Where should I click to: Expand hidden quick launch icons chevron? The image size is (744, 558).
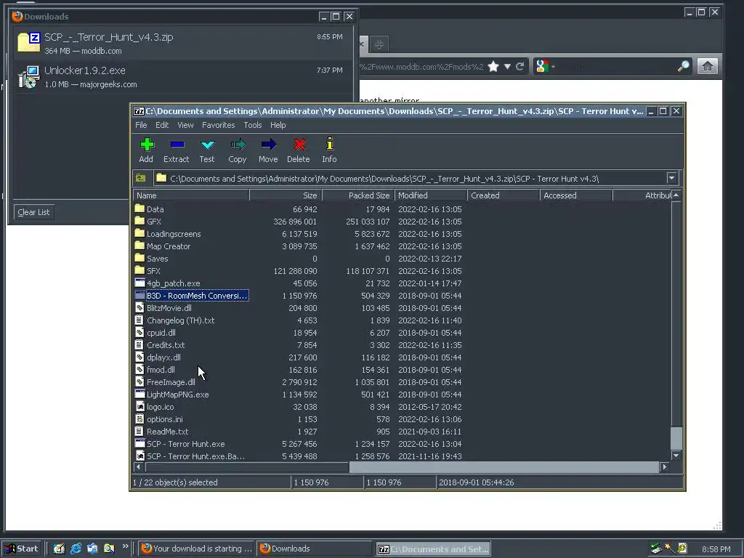pyautogui.click(x=125, y=546)
